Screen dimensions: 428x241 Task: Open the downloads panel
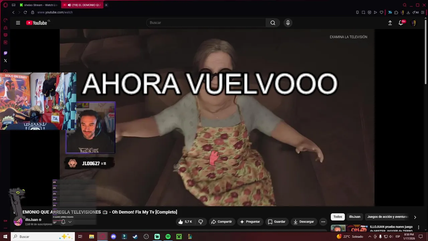(408, 12)
